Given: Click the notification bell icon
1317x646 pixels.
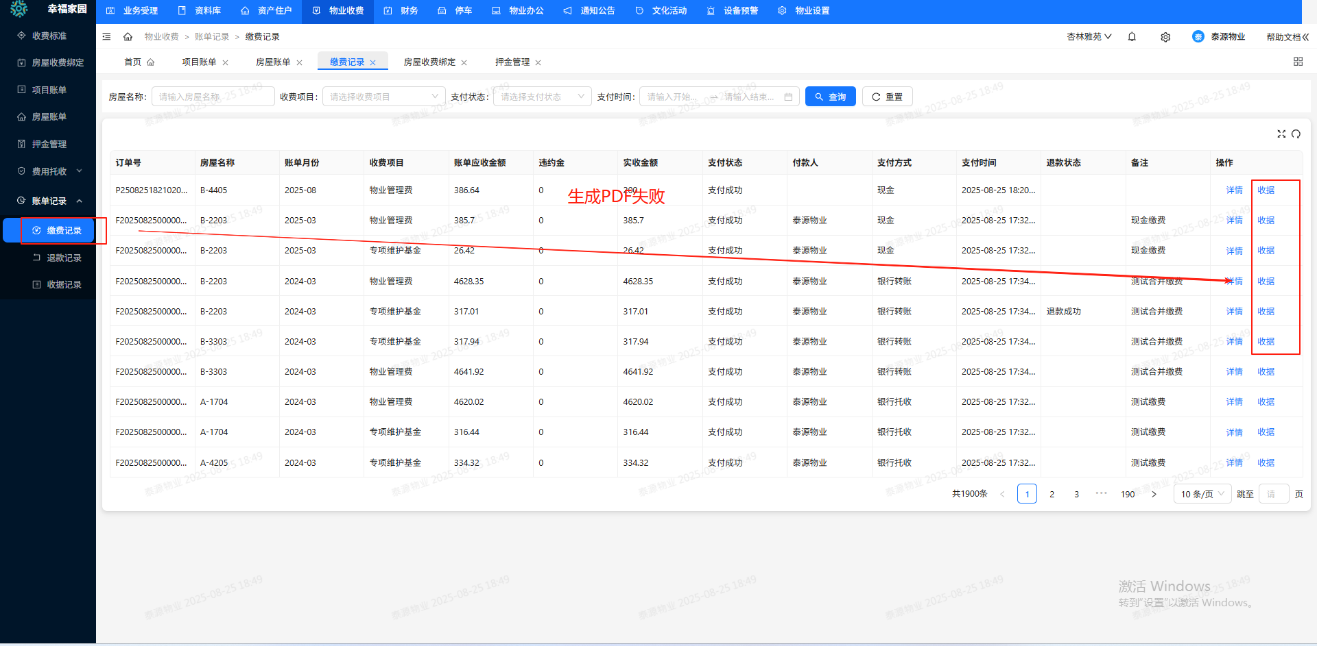Looking at the screenshot, I should point(1132,37).
